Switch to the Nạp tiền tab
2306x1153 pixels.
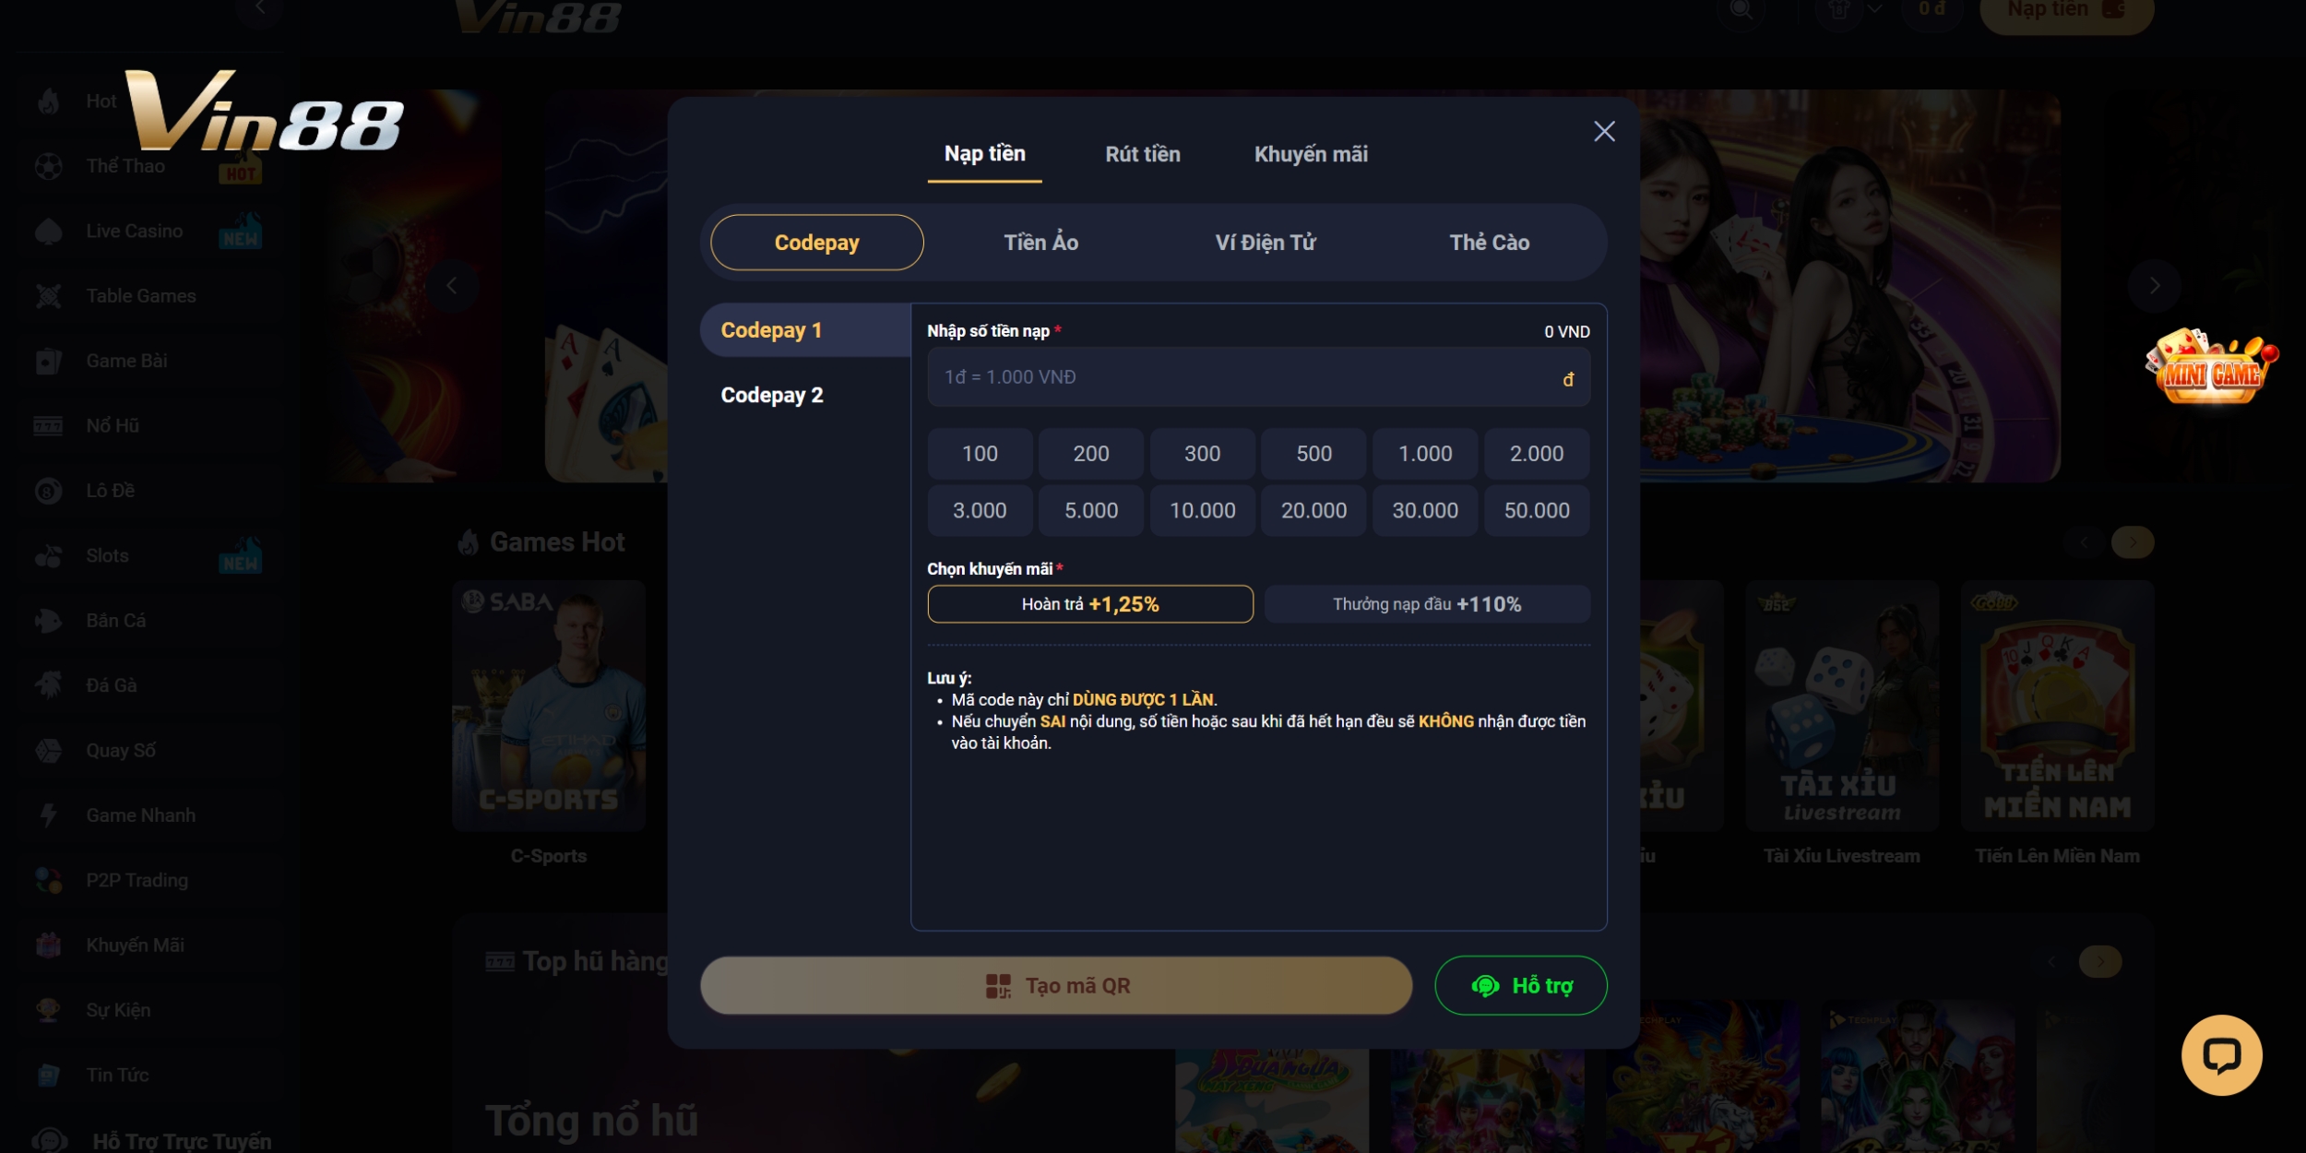tap(984, 154)
